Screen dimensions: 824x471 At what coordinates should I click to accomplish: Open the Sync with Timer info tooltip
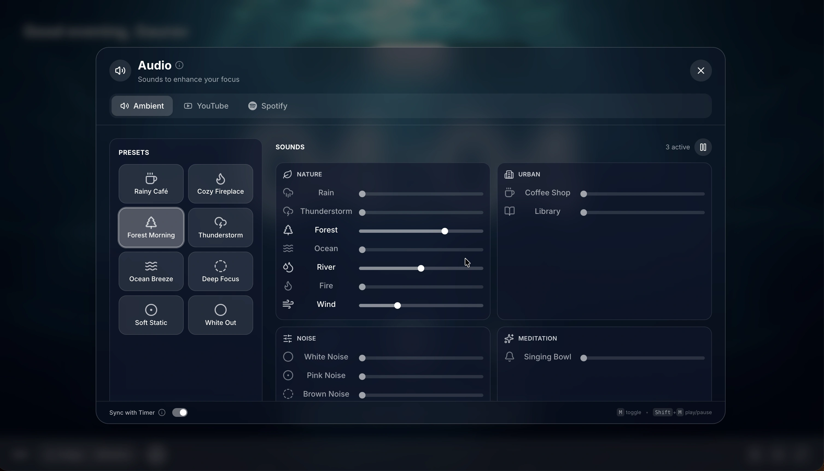pyautogui.click(x=162, y=412)
